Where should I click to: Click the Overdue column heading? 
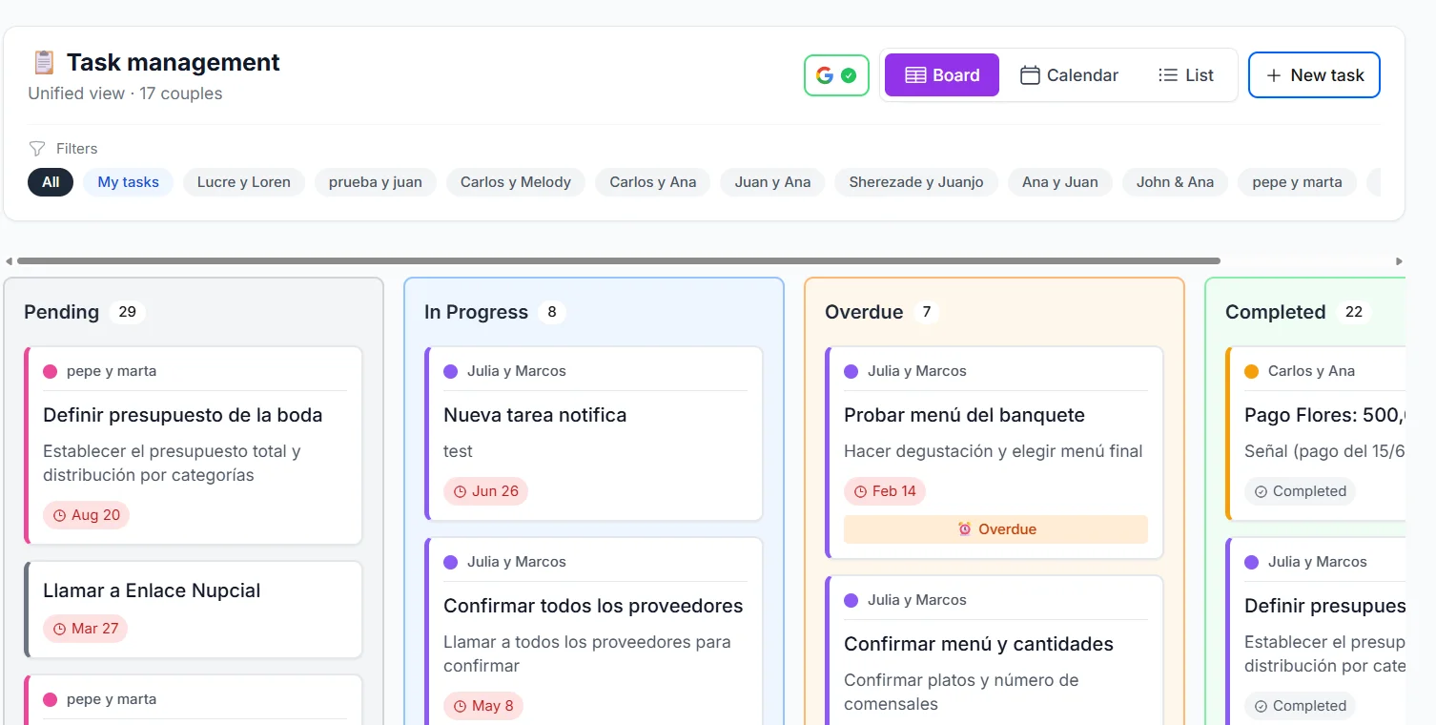864,312
